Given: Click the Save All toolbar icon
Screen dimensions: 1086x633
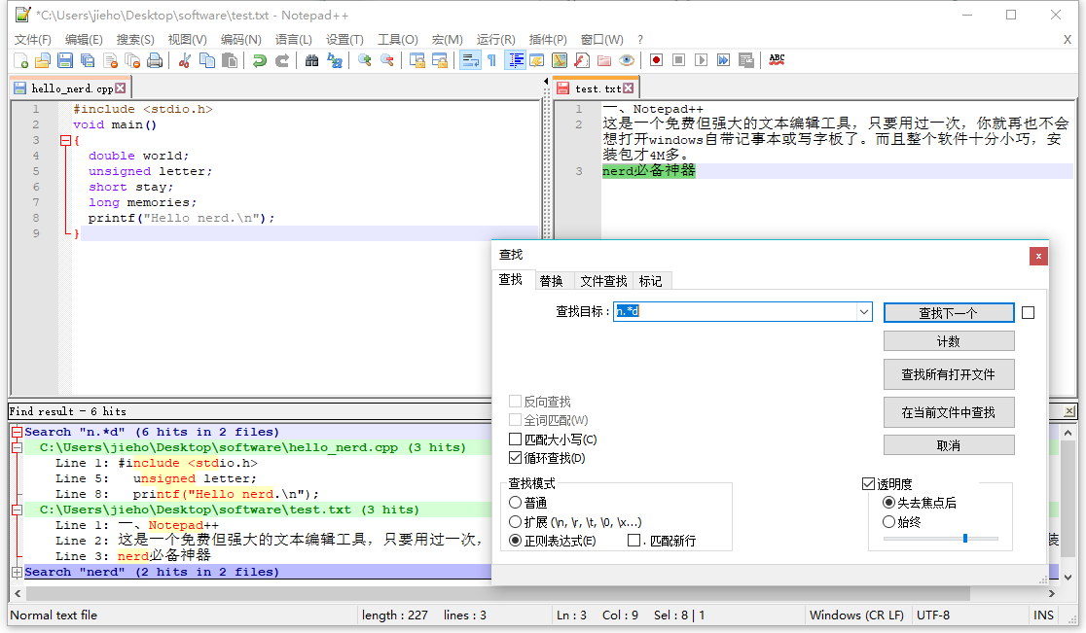Looking at the screenshot, I should coord(86,60).
